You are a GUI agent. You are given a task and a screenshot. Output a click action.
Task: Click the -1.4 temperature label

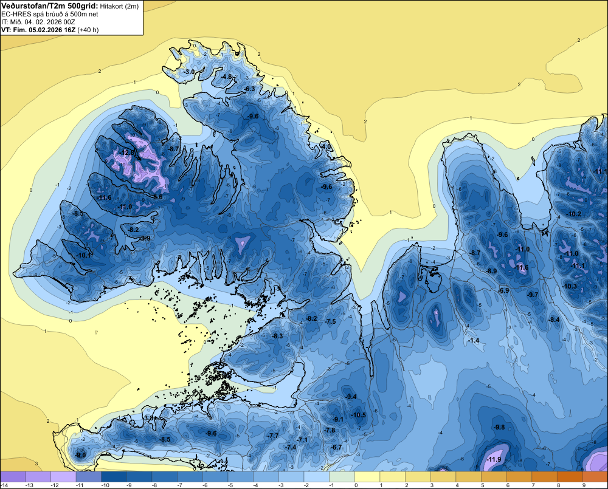click(474, 340)
